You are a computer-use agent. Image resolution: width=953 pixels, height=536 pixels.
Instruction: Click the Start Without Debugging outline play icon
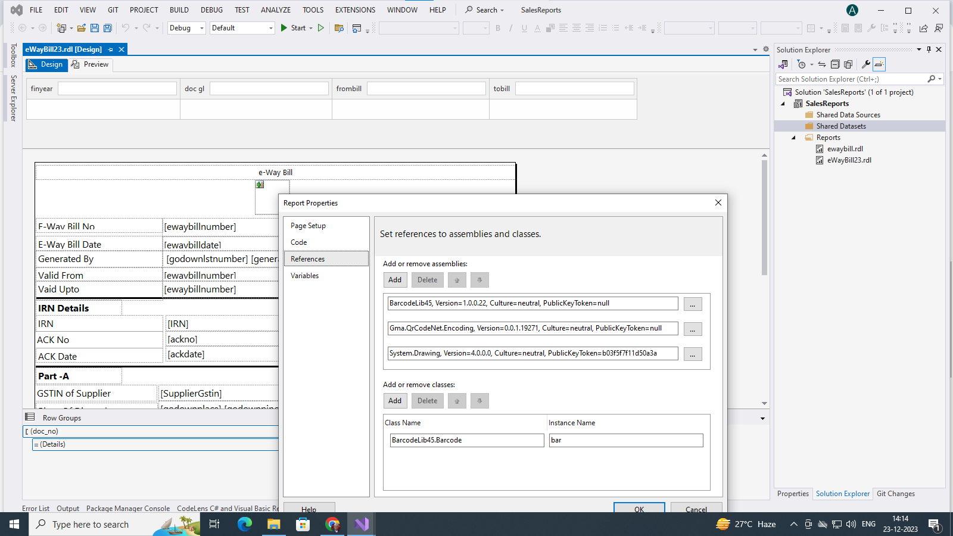click(321, 28)
